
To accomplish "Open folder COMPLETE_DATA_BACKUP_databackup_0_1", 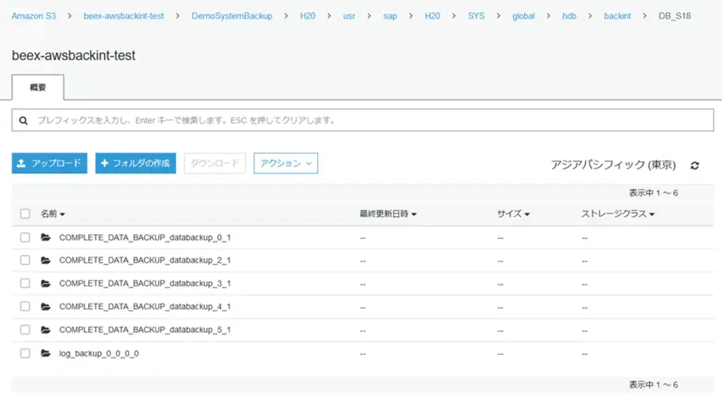I will (x=145, y=238).
